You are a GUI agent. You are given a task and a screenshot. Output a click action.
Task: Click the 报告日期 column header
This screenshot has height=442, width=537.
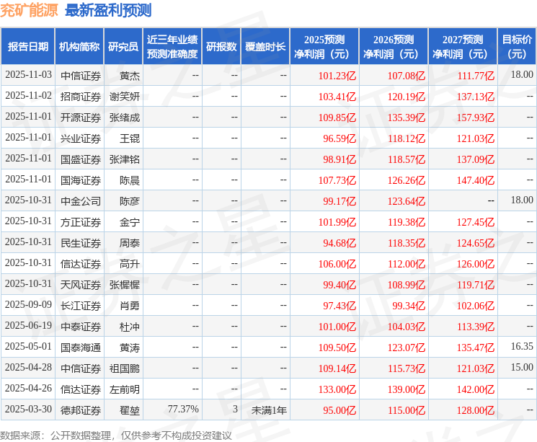(x=27, y=47)
